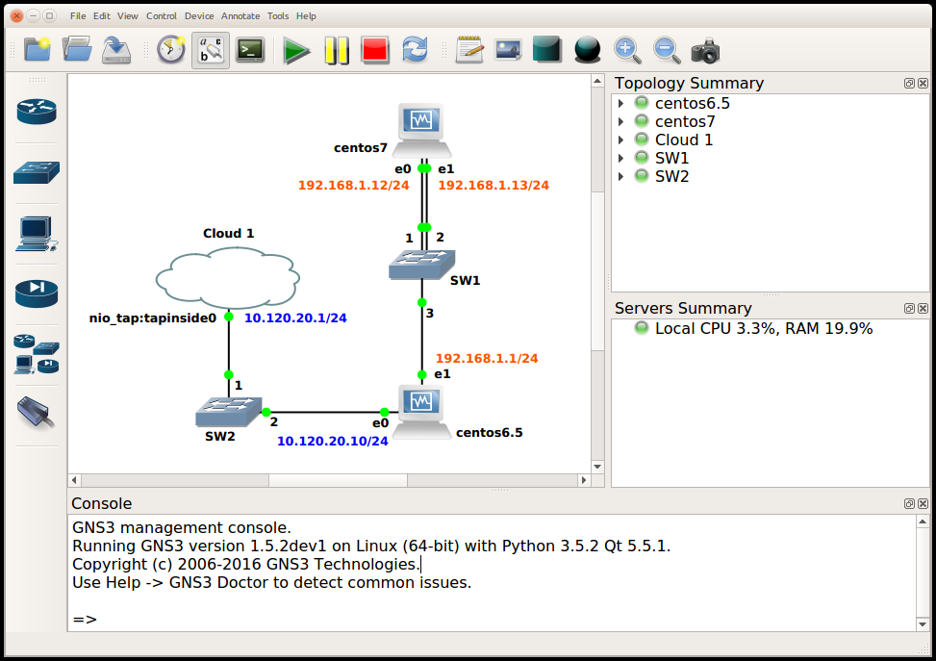936x661 pixels.
Task: Close the Servers Summary panel
Action: (x=923, y=309)
